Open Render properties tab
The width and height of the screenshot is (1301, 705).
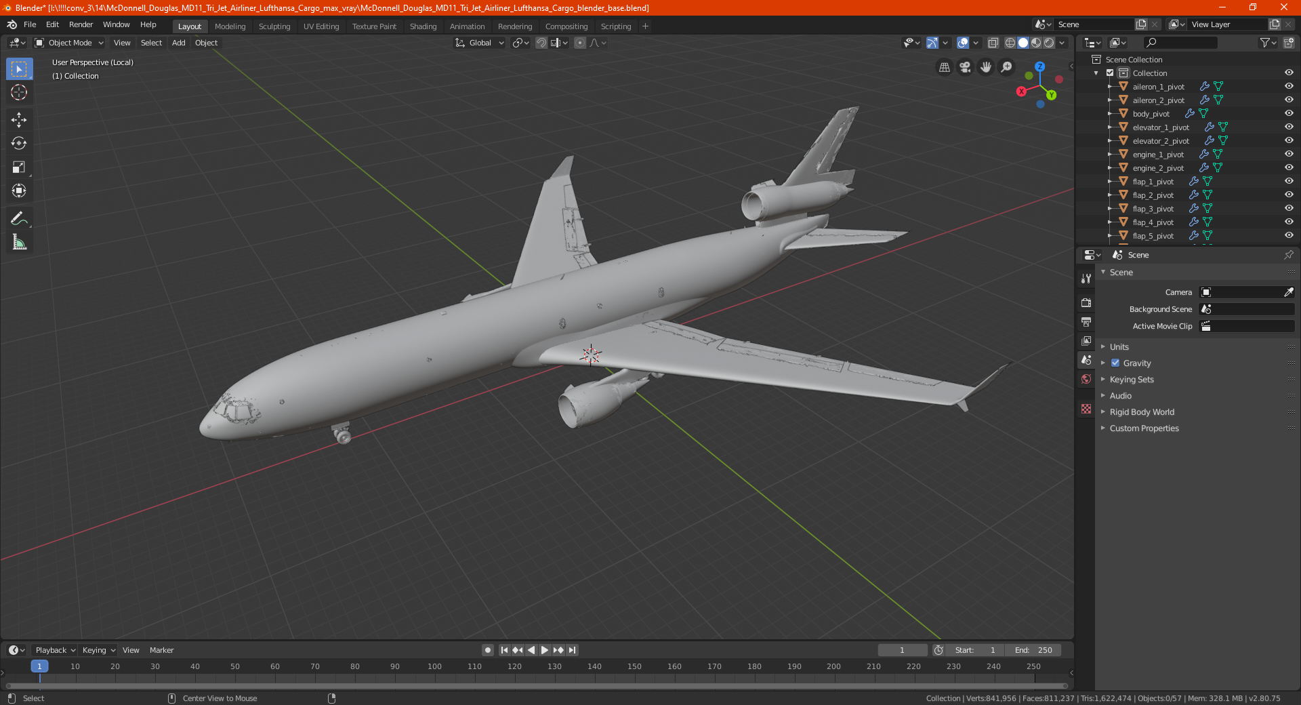[1086, 302]
